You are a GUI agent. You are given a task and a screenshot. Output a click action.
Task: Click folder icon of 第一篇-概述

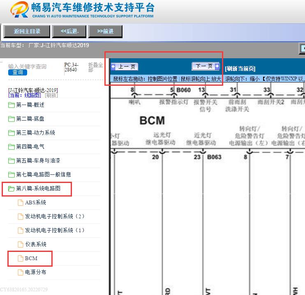12,105
